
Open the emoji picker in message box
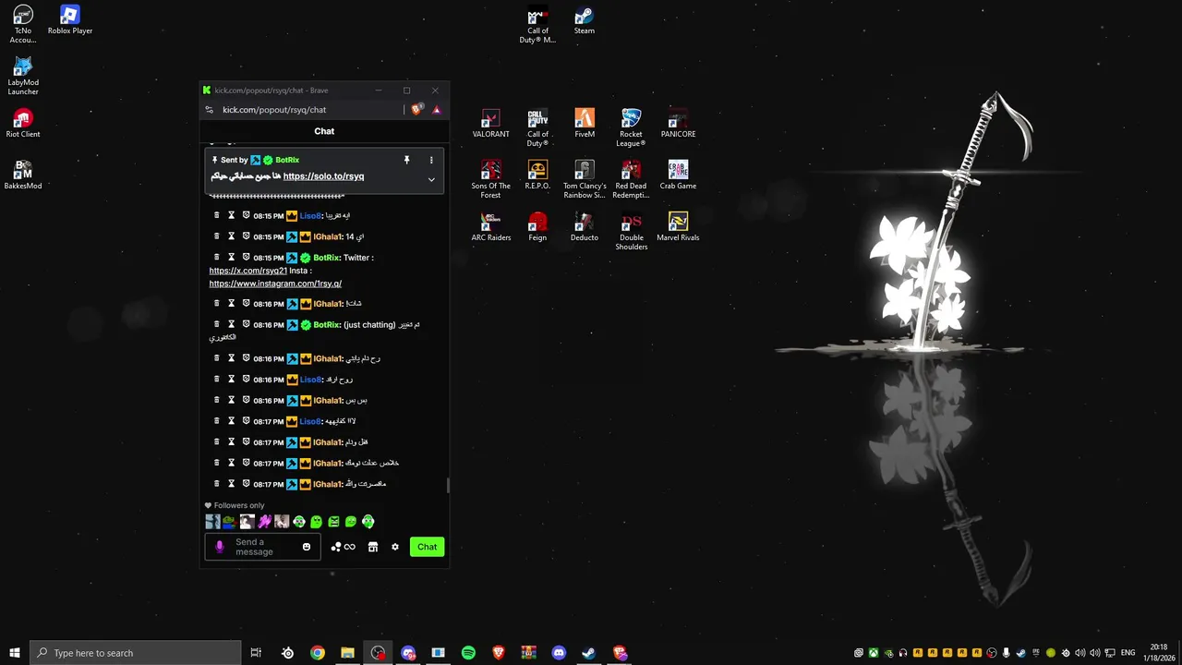coord(307,547)
